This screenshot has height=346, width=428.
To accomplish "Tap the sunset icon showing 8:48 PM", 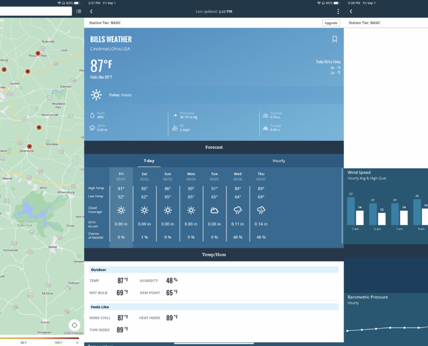I will (x=265, y=127).
